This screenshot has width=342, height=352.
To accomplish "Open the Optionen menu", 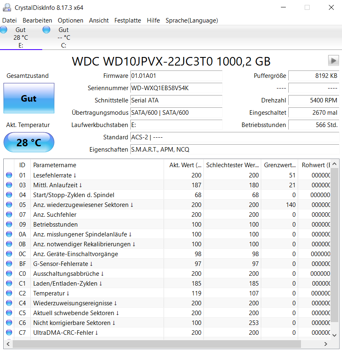I will point(71,20).
